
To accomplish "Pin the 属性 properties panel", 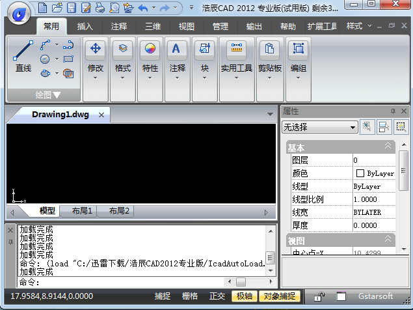I will pyautogui.click(x=393, y=111).
